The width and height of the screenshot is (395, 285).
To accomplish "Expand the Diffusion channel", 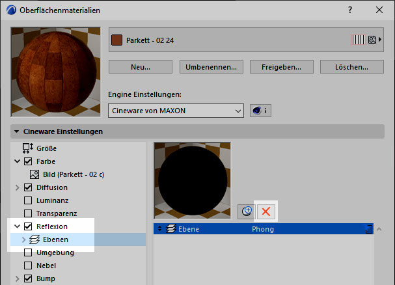I will tap(17, 187).
